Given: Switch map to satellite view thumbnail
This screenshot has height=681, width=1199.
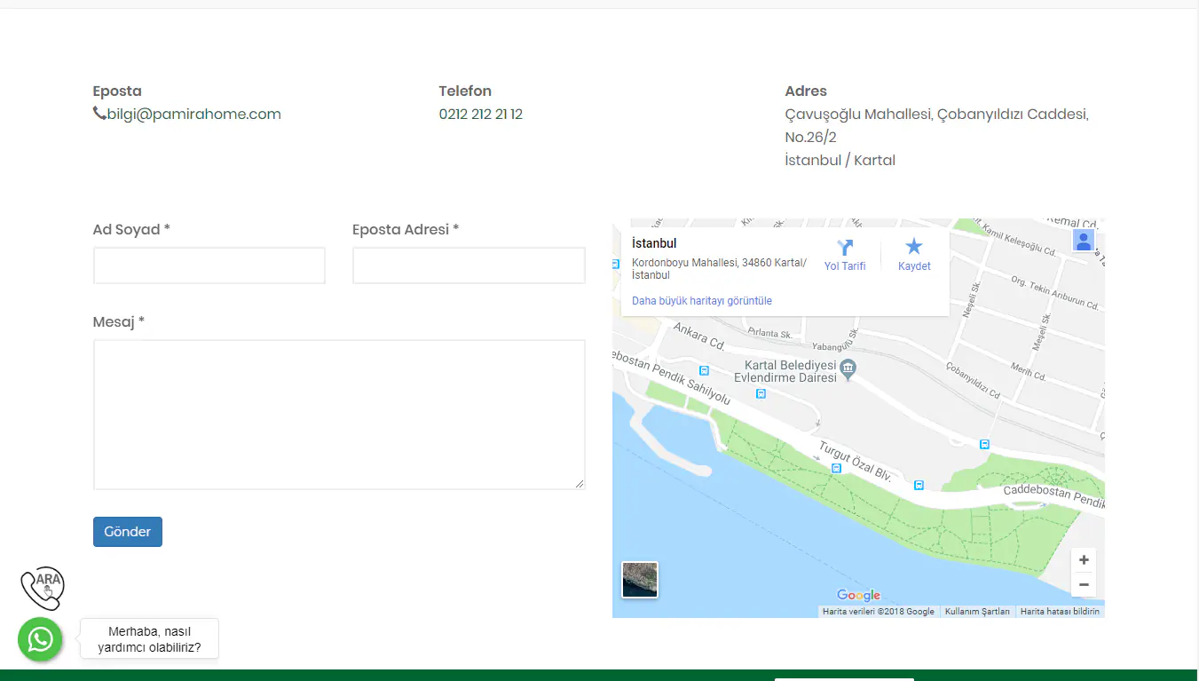Looking at the screenshot, I should click(x=640, y=580).
